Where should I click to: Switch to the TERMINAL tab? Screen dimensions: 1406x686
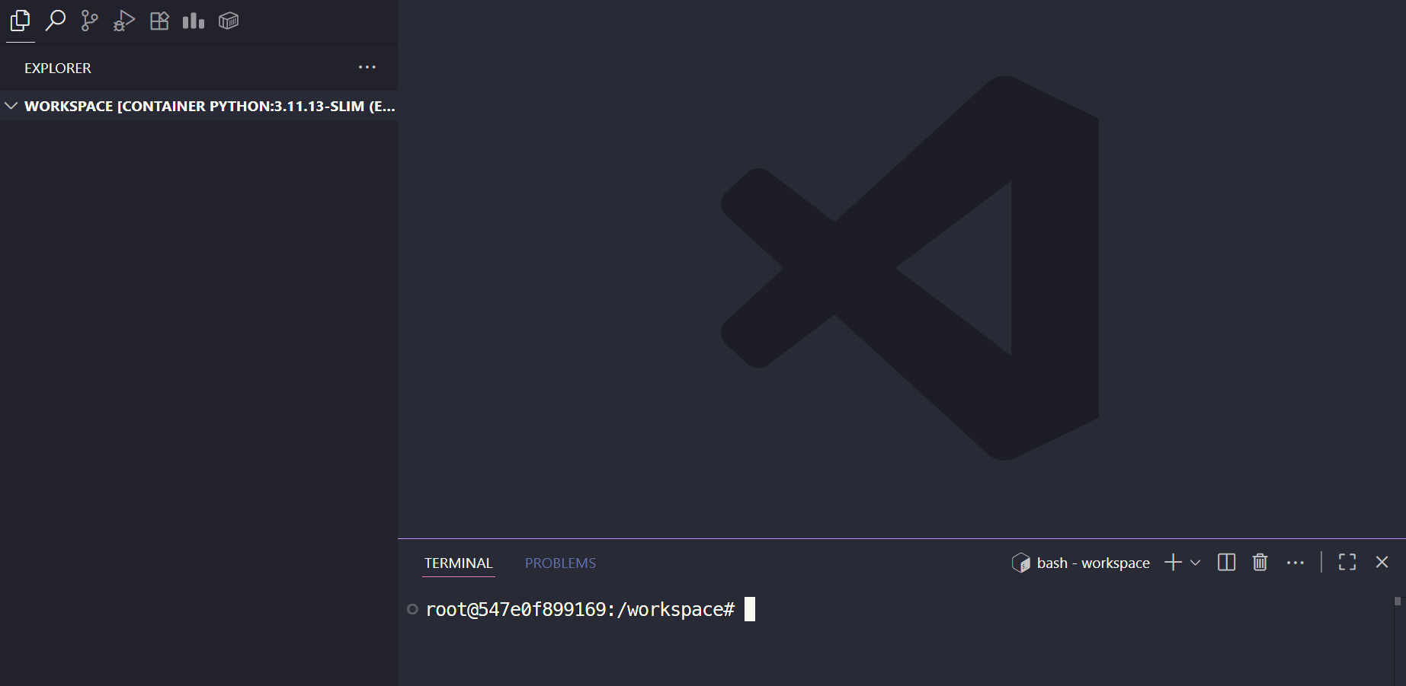click(459, 563)
